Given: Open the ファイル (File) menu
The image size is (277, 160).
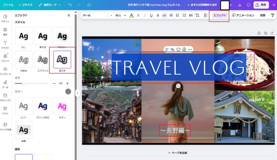Looking at the screenshot, I should (8, 5).
